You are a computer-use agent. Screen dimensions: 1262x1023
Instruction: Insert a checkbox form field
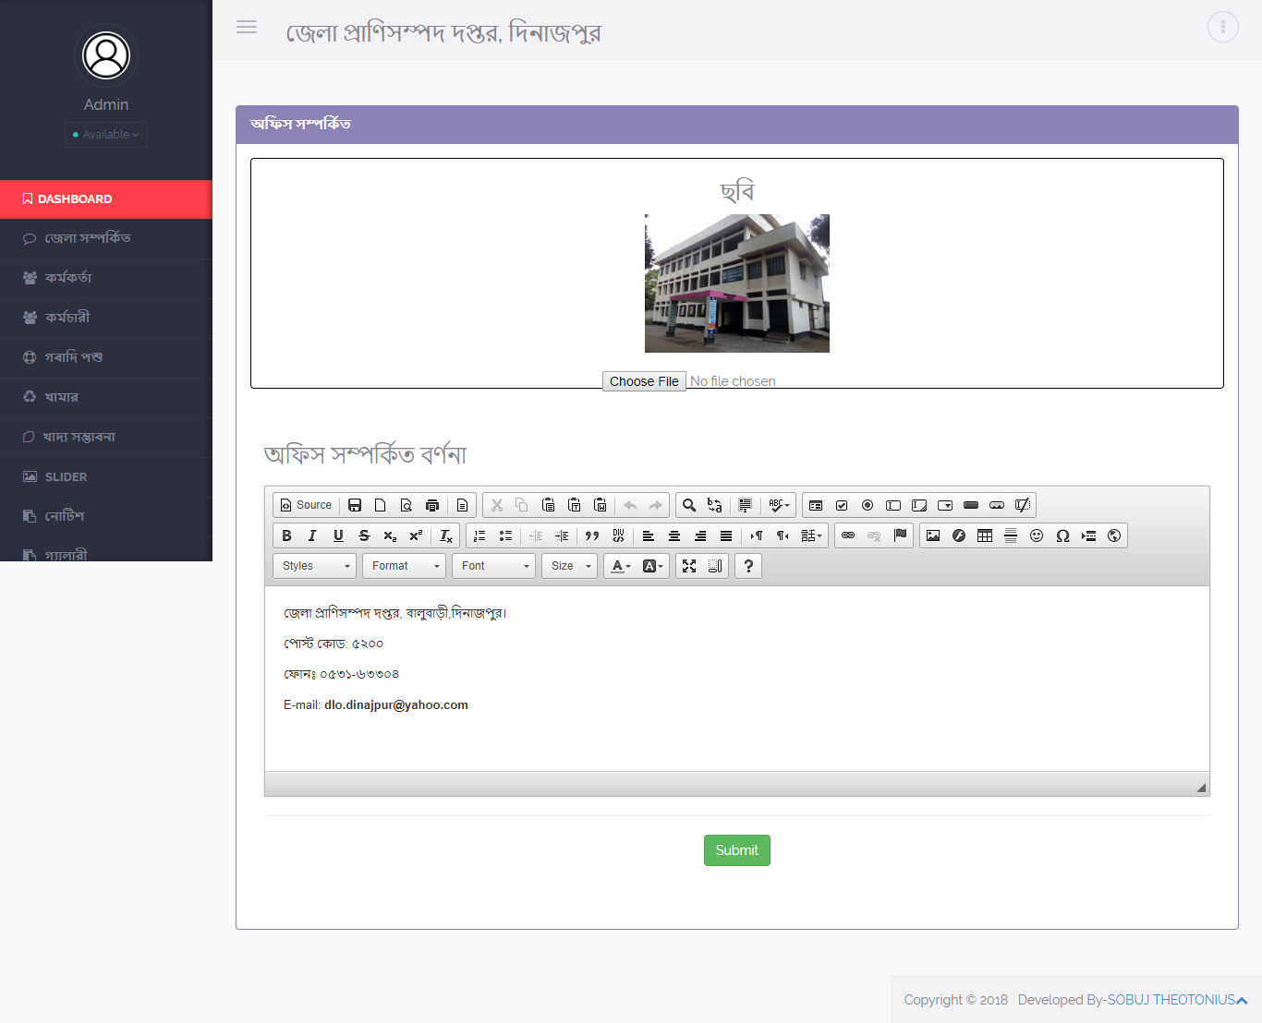coord(842,505)
